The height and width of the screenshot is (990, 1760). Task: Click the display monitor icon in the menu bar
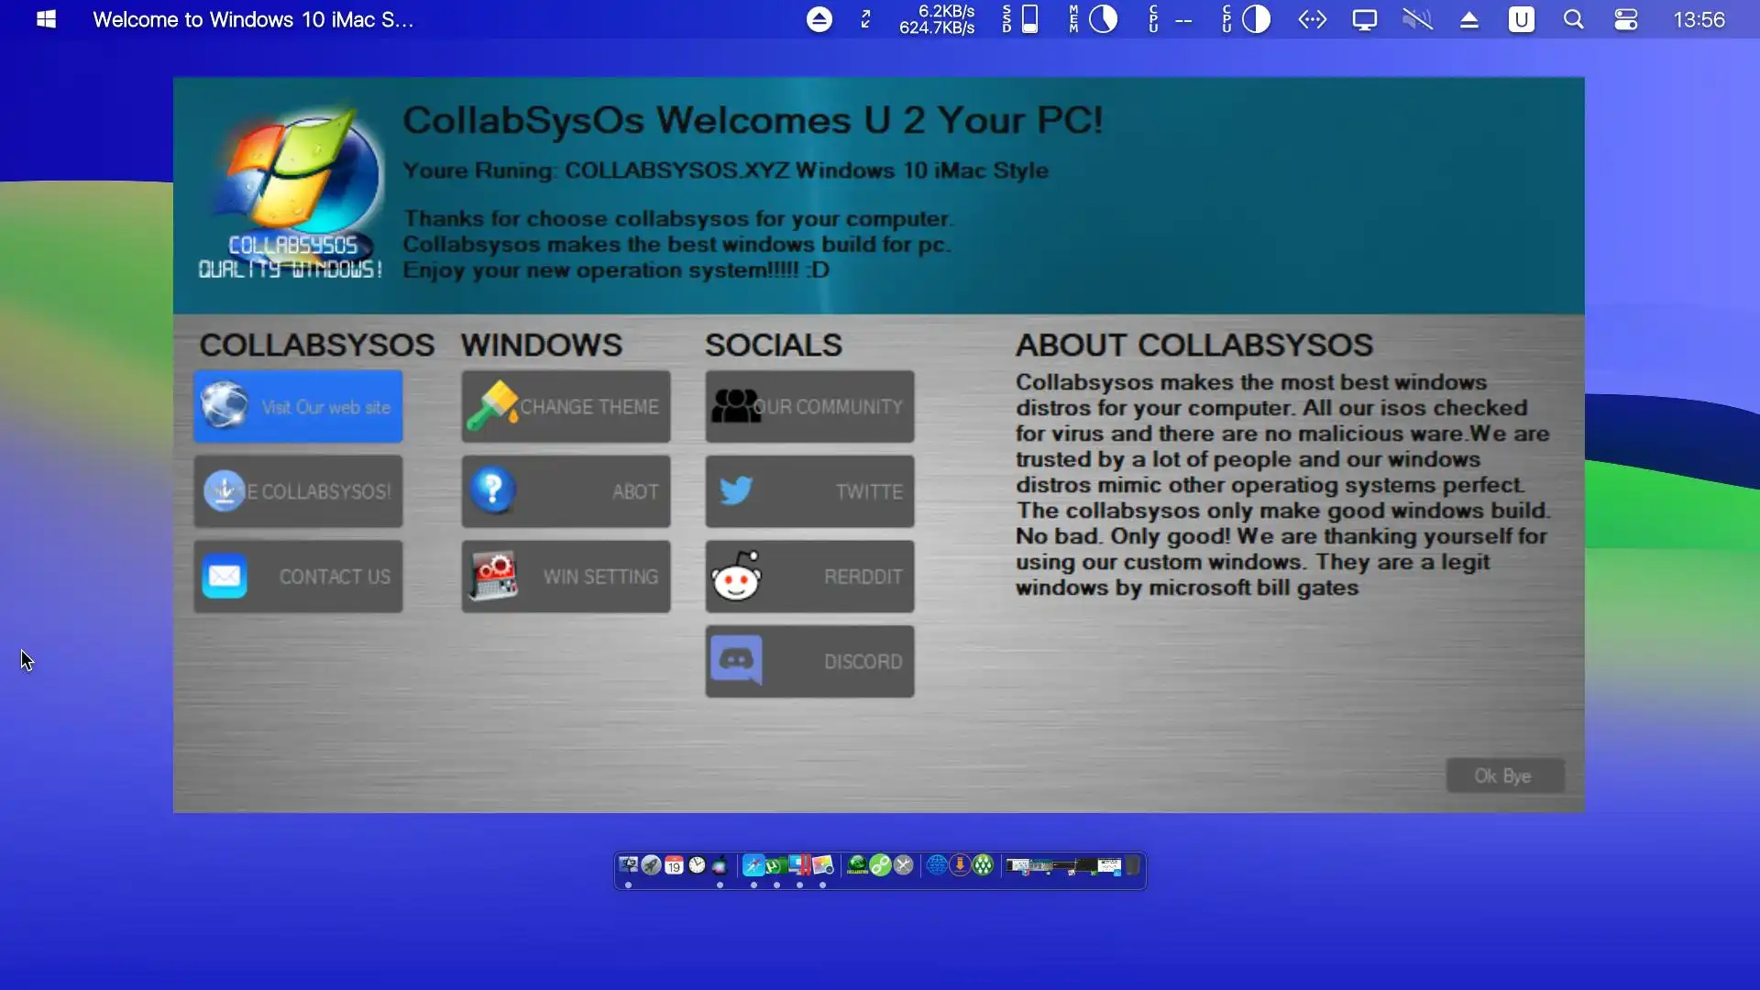tap(1364, 19)
